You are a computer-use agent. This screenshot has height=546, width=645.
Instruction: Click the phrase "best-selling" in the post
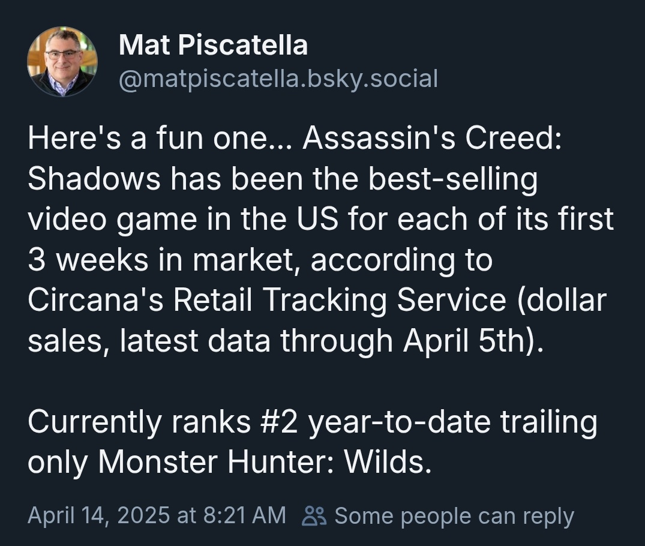pos(452,180)
